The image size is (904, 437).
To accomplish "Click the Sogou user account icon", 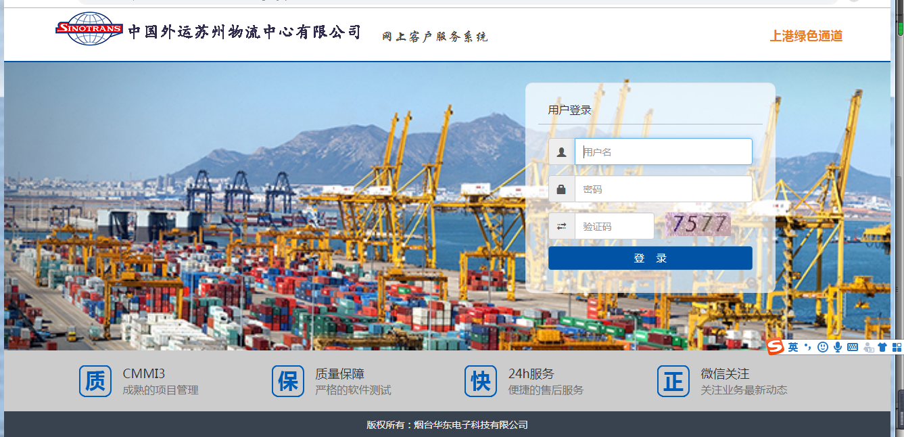I will click(868, 348).
